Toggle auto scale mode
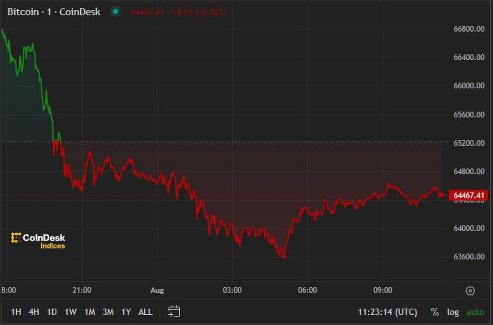This screenshot has width=493, height=325. tap(475, 312)
